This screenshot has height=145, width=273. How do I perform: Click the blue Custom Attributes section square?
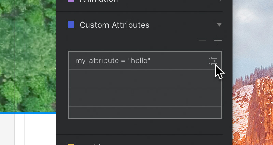click(71, 25)
